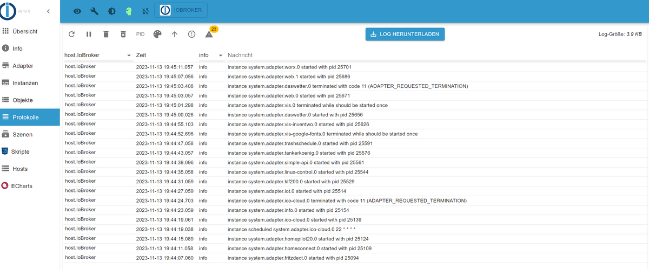Toggle expert mode head icon
Screen dimensions: 649x269
tap(128, 11)
